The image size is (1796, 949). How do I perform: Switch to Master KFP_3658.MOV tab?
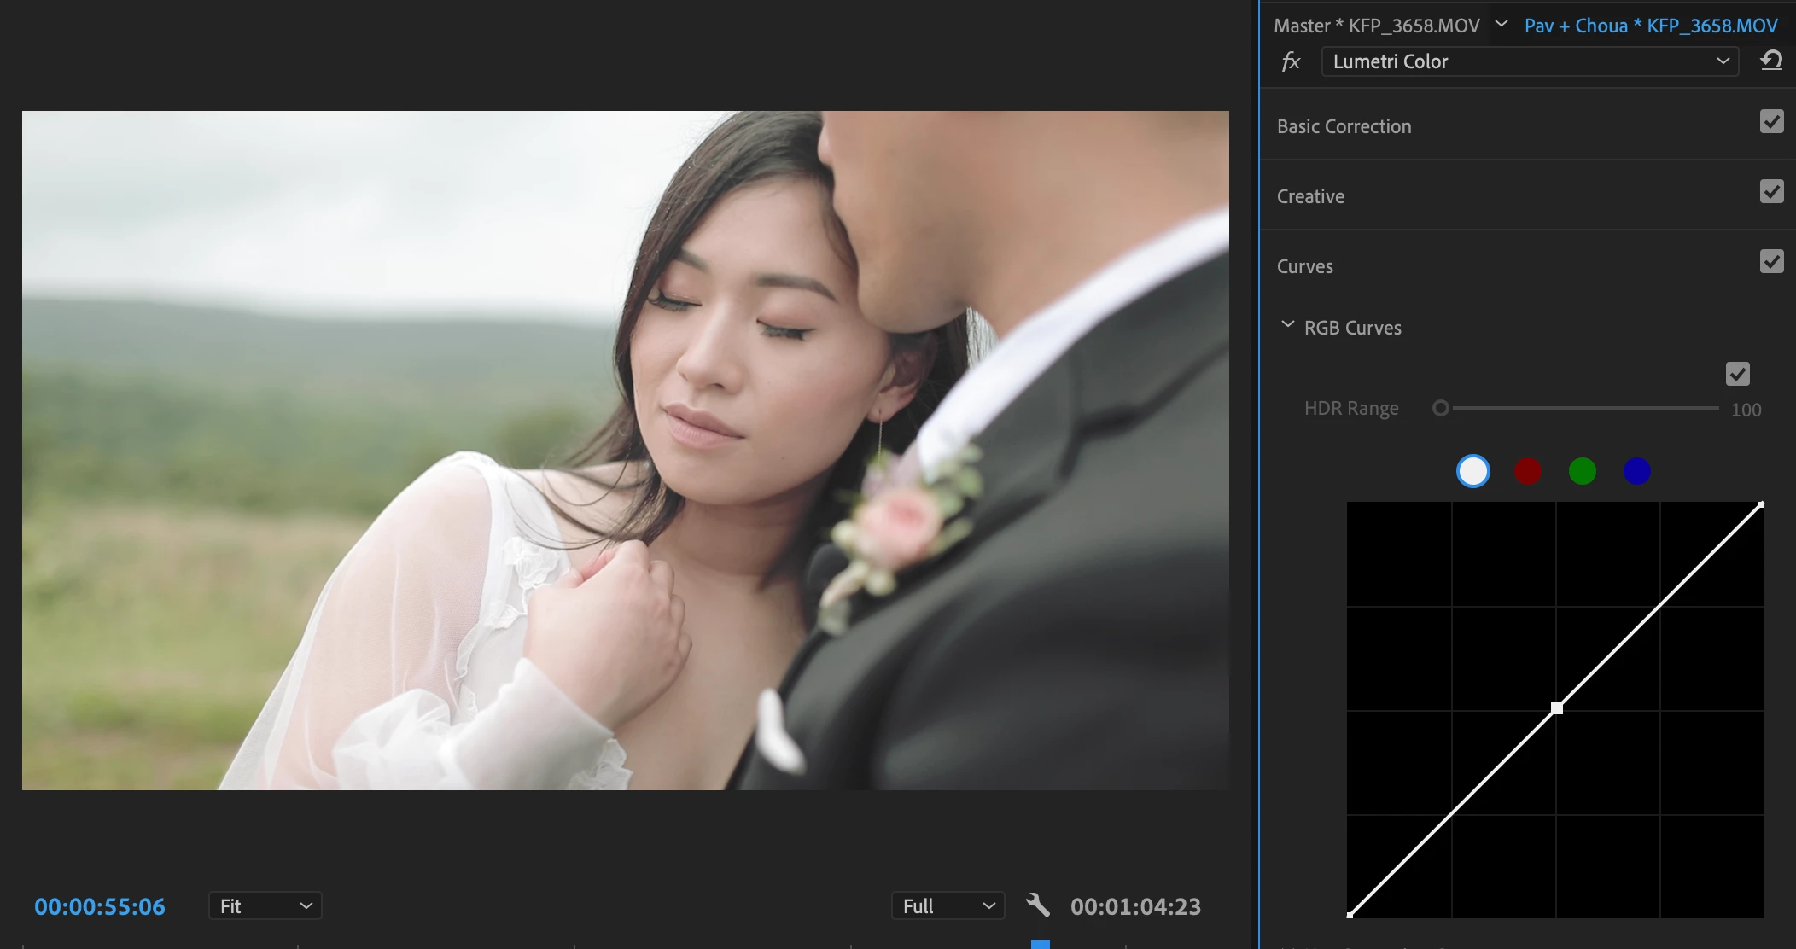tap(1376, 26)
